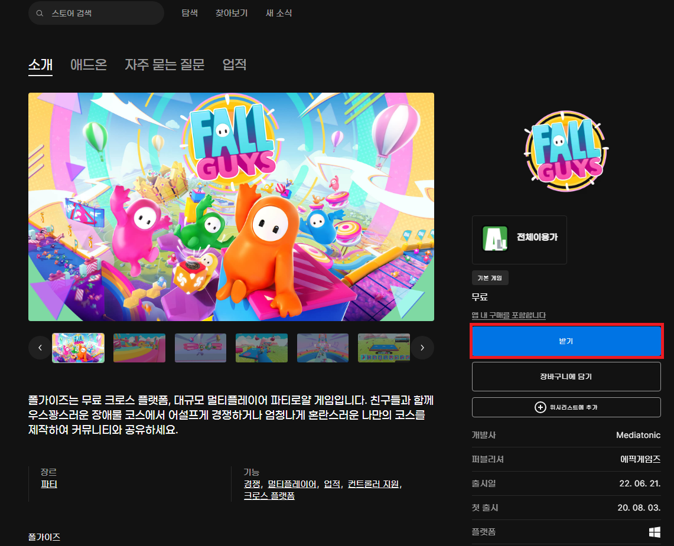Click the 에픽게임즈 publisher name
This screenshot has height=546, width=674.
(640, 459)
